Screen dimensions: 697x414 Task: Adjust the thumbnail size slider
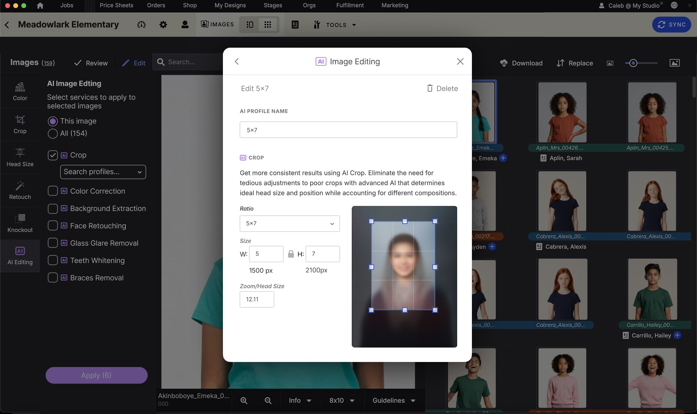633,63
